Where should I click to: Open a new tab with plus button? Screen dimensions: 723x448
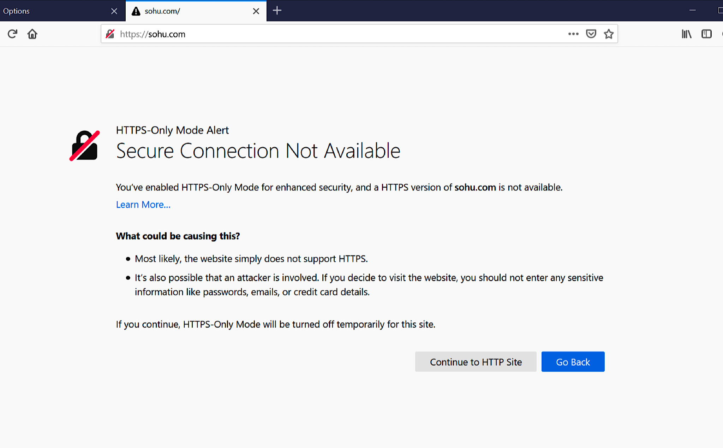point(277,11)
